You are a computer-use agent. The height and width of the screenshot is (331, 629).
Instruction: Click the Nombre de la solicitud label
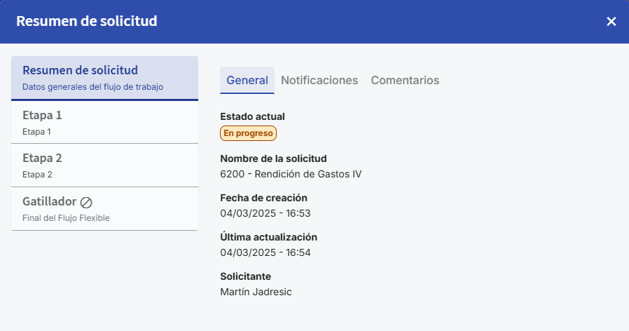coord(273,158)
